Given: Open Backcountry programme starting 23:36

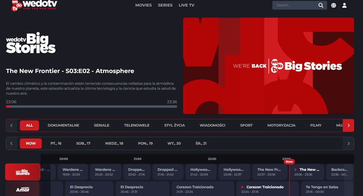Looking at the screenshot, I should click(340, 172).
